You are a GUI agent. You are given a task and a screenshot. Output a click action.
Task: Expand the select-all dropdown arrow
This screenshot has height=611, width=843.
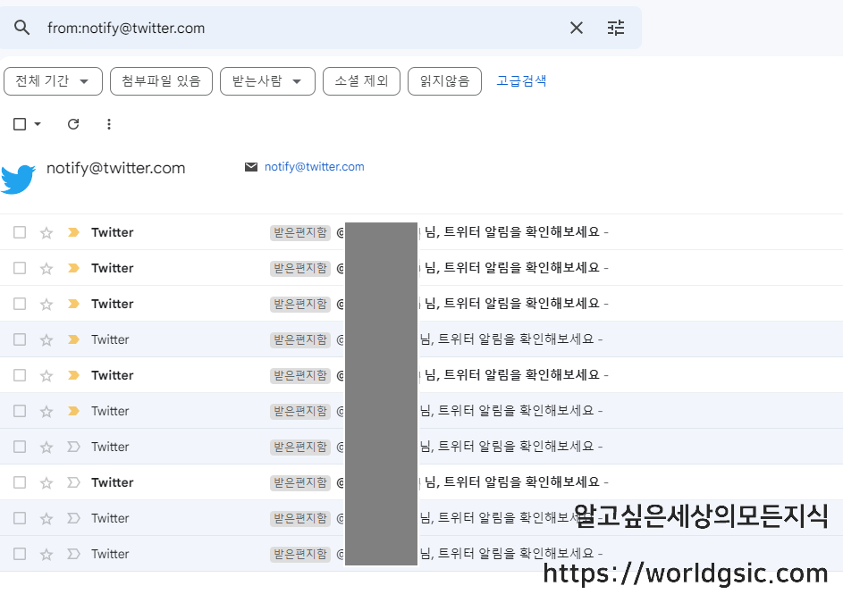pyautogui.click(x=37, y=124)
